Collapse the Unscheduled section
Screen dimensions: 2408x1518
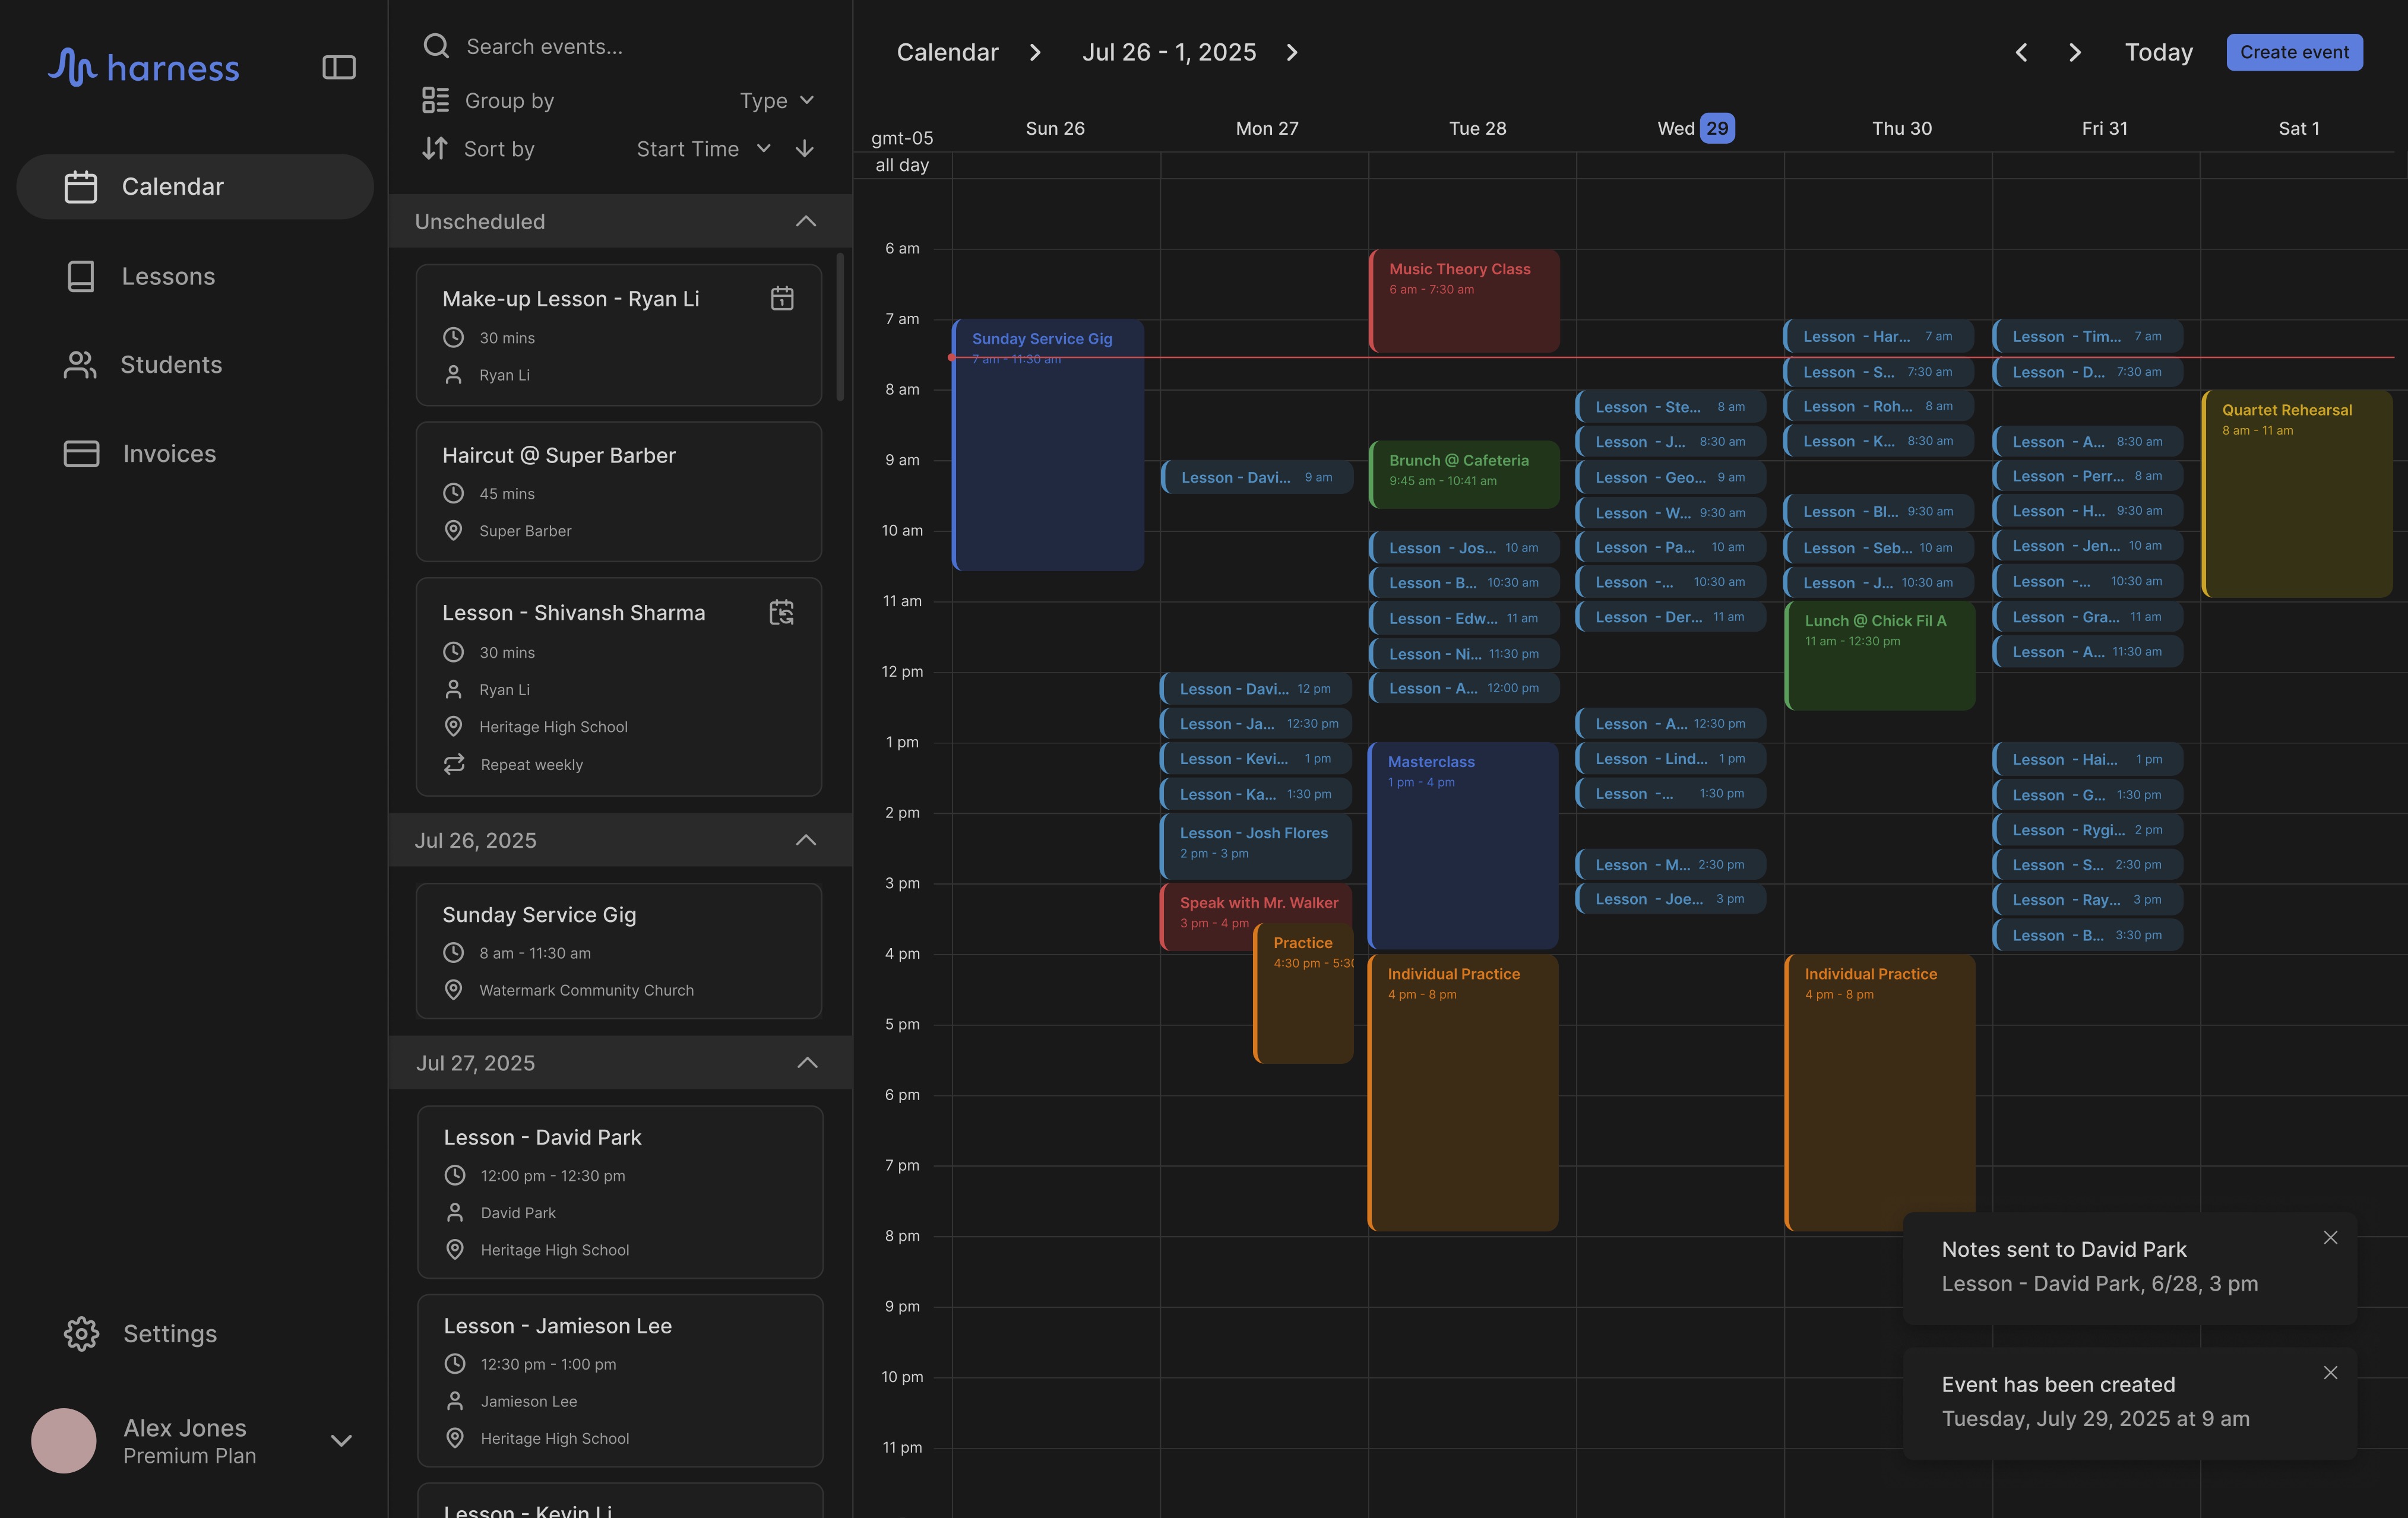(806, 221)
